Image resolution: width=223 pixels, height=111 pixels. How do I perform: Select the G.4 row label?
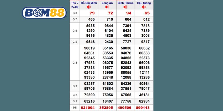(x=75, y=63)
